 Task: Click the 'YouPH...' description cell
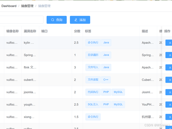(148, 104)
